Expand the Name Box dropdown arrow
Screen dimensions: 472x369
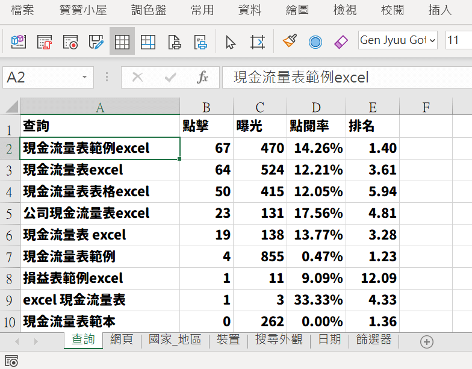(84, 77)
